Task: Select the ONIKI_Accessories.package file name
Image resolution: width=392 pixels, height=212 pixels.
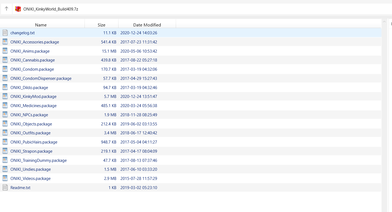Action: click(x=35, y=42)
